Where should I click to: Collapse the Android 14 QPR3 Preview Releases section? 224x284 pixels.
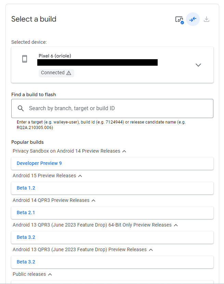click(93, 201)
